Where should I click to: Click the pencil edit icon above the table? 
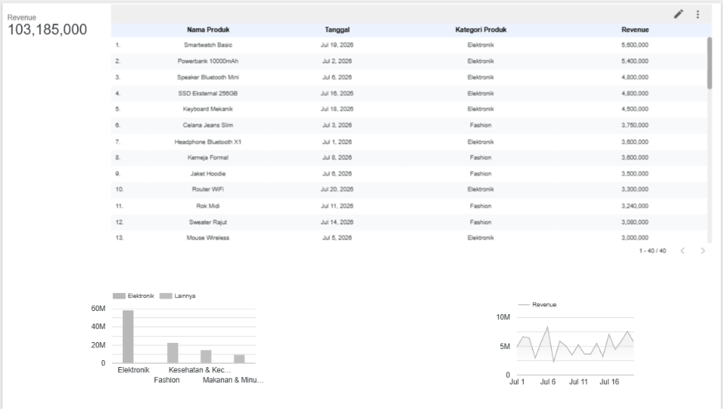(x=679, y=14)
